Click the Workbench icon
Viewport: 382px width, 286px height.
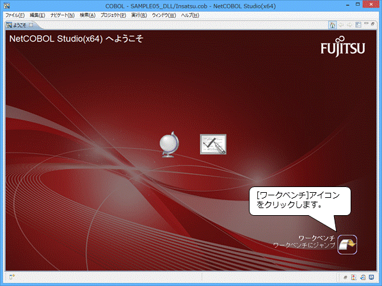pos(347,245)
